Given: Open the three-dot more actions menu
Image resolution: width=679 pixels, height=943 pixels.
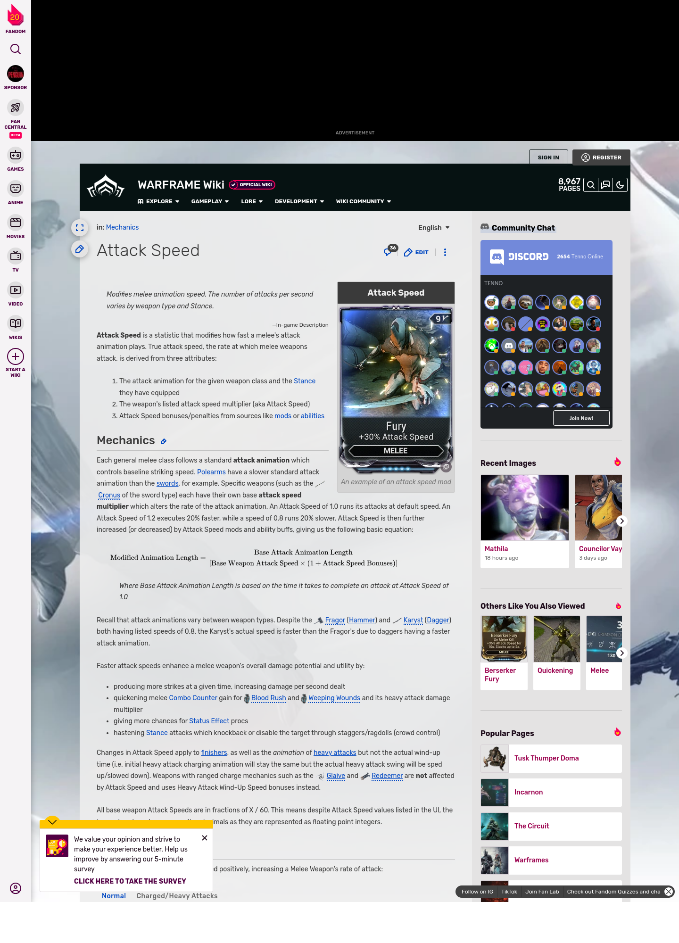Looking at the screenshot, I should tap(445, 252).
